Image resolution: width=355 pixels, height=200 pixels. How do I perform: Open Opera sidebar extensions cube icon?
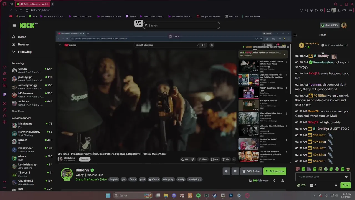4,116
